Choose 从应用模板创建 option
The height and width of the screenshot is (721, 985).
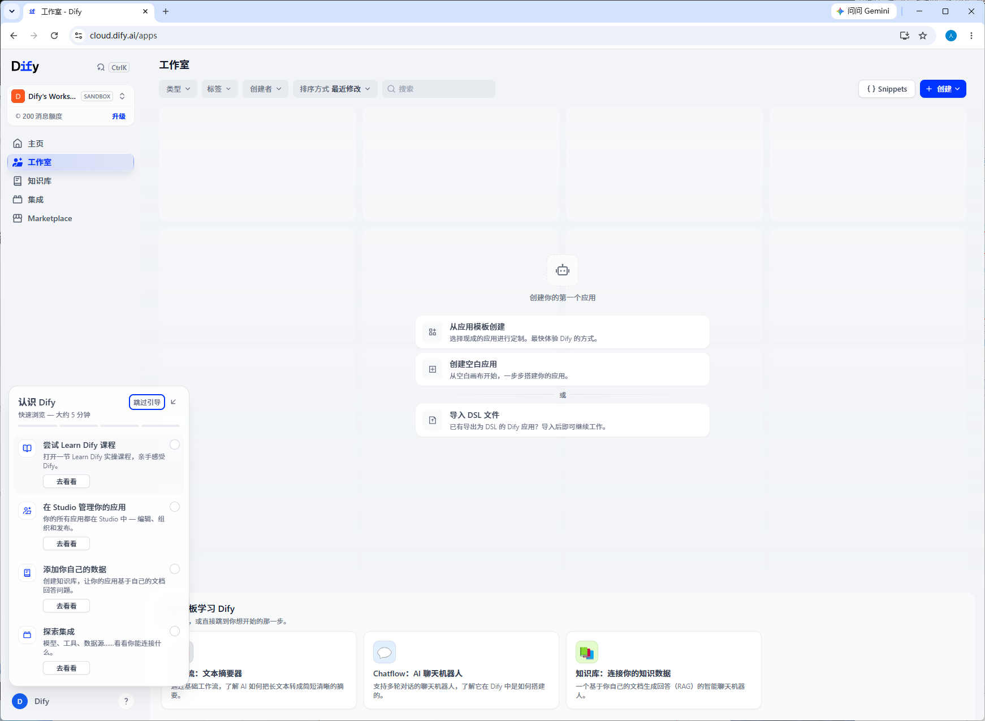pos(563,332)
